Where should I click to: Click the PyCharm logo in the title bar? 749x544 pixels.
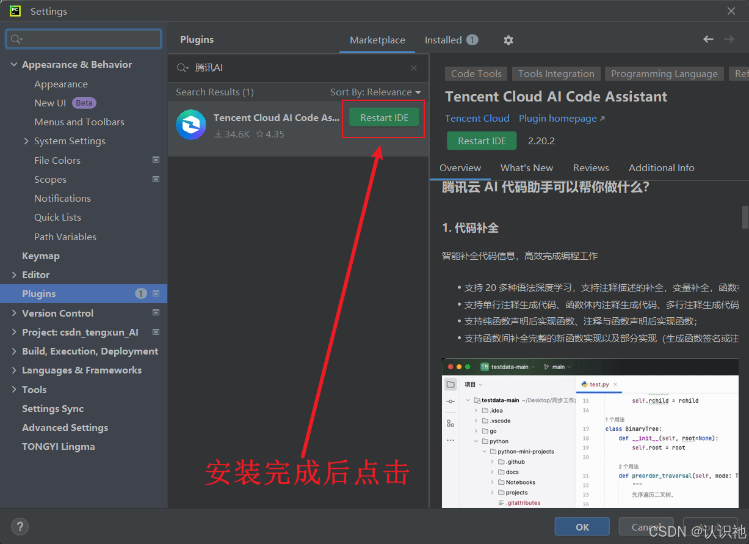coord(15,10)
